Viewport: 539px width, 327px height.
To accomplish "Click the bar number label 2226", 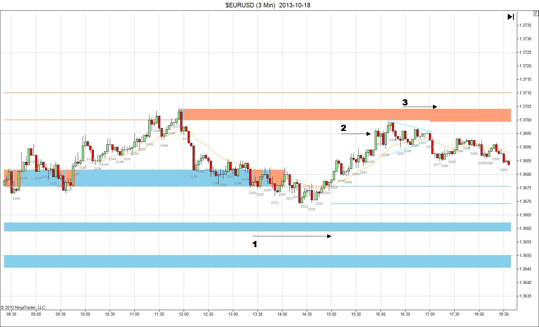I will pos(312,209).
